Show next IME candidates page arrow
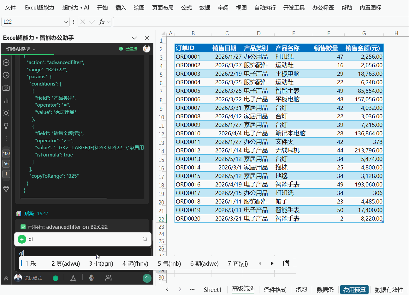 (272, 263)
